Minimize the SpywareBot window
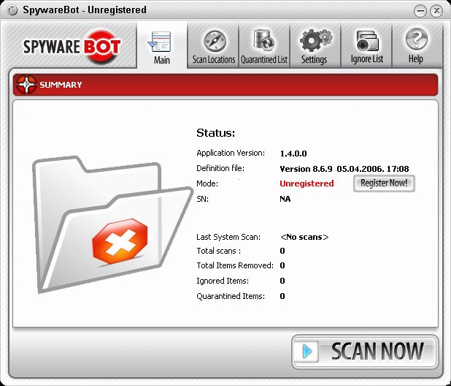The width and height of the screenshot is (451, 386). pyautogui.click(x=420, y=11)
